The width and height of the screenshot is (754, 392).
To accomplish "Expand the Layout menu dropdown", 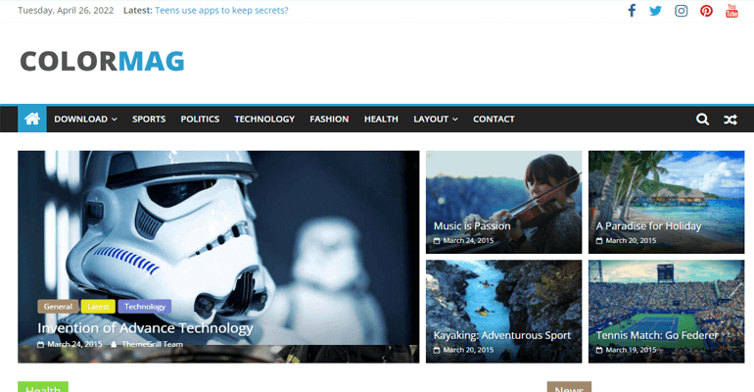I will pyautogui.click(x=436, y=119).
